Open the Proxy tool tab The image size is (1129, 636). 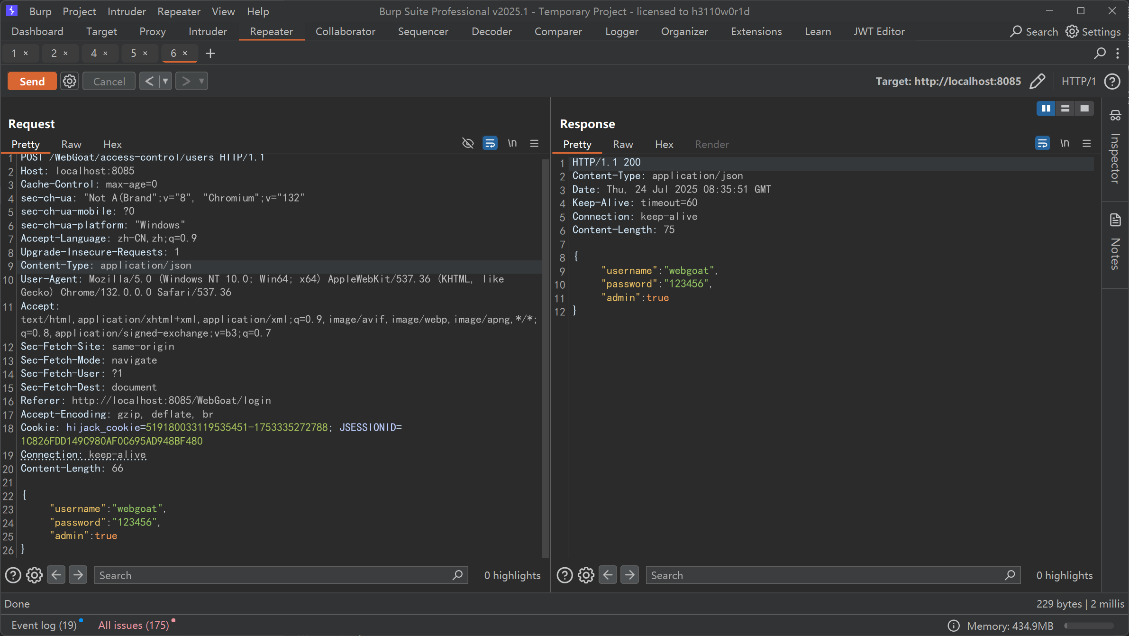click(153, 31)
